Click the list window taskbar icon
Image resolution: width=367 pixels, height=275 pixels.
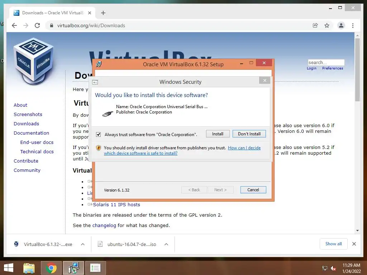point(95,268)
